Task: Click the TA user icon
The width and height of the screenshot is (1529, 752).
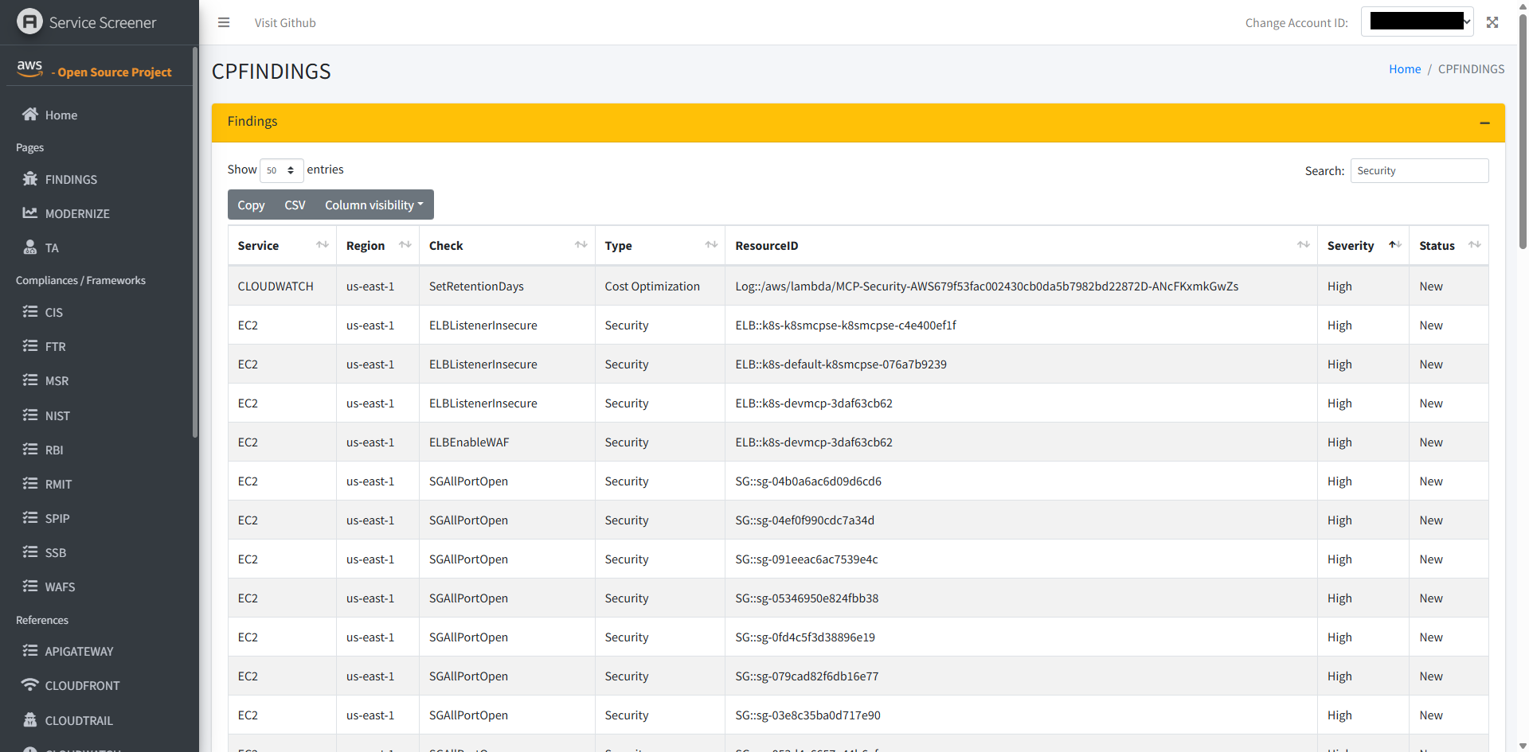Action: [x=30, y=247]
